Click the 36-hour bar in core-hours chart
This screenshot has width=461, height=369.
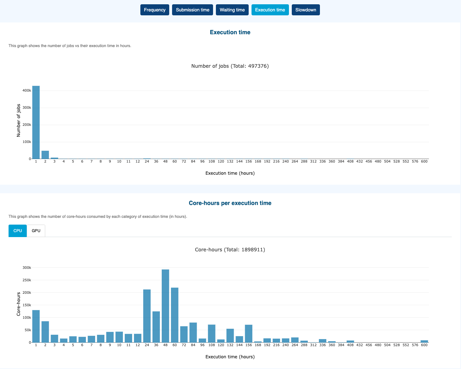pos(156,327)
